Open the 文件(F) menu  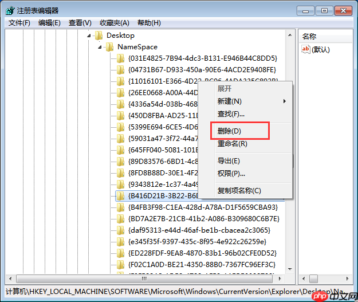(19, 23)
